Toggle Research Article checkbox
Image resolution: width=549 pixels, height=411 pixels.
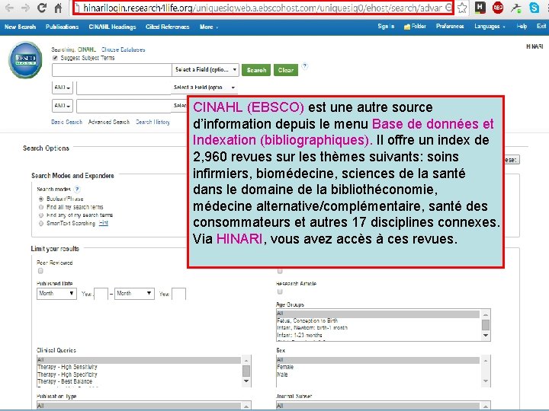(279, 292)
